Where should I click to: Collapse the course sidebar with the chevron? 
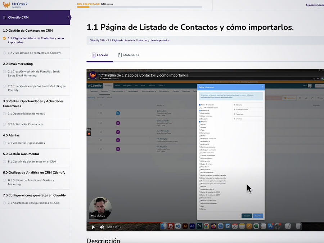click(x=68, y=17)
